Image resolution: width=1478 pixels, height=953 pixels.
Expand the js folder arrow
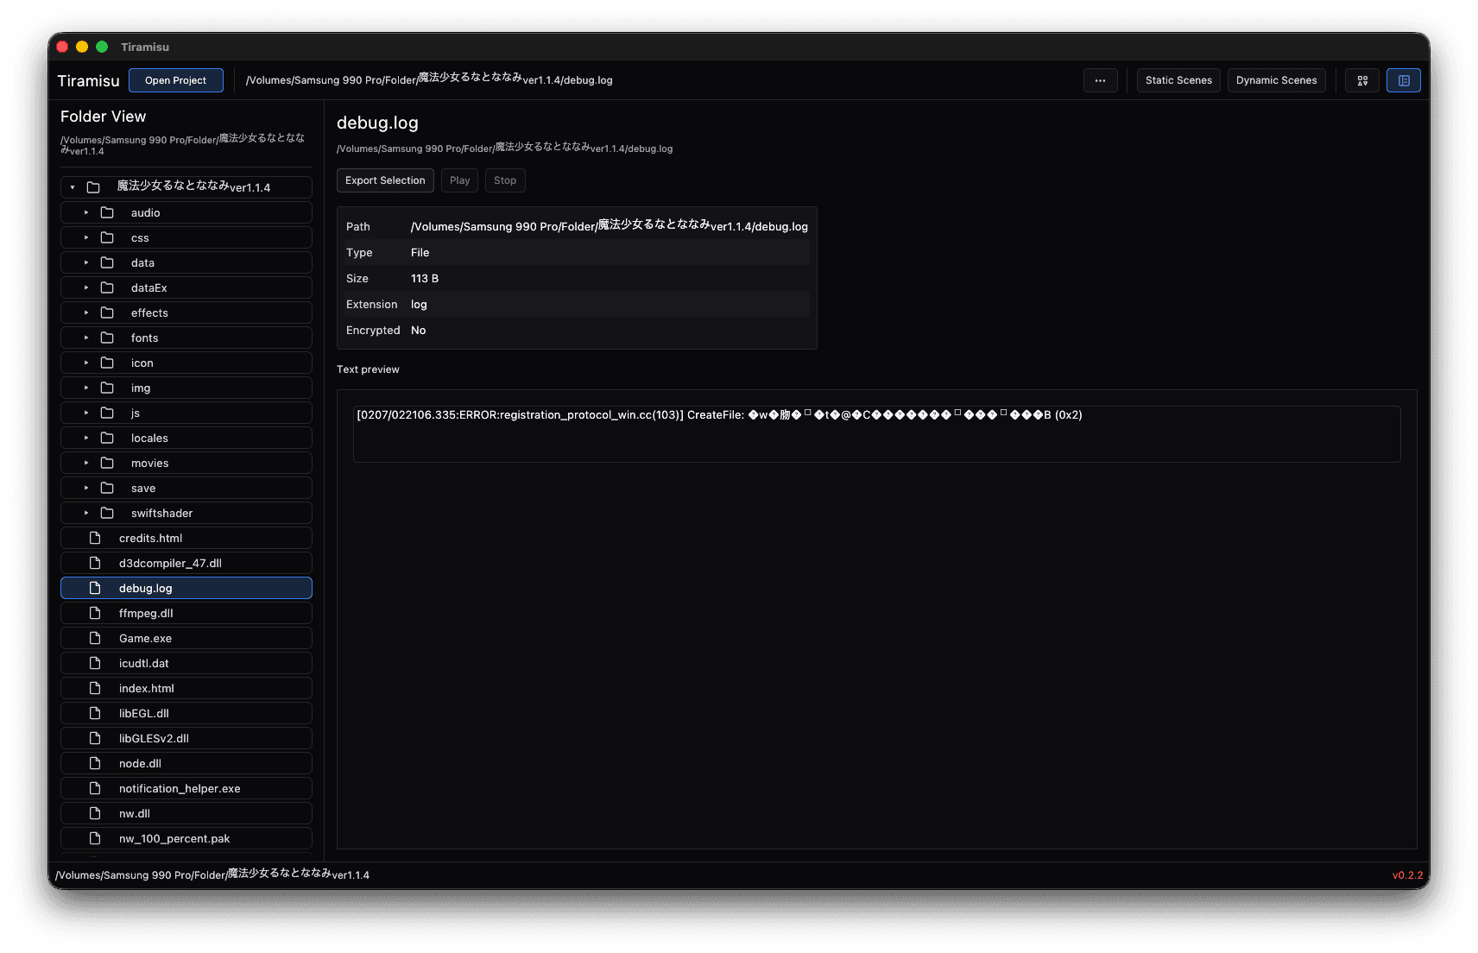pyautogui.click(x=86, y=413)
